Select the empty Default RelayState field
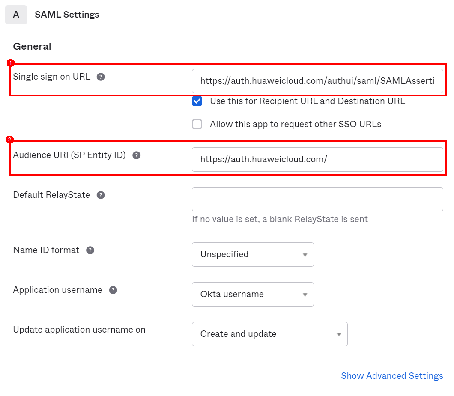This screenshot has height=396, width=454. click(x=317, y=199)
